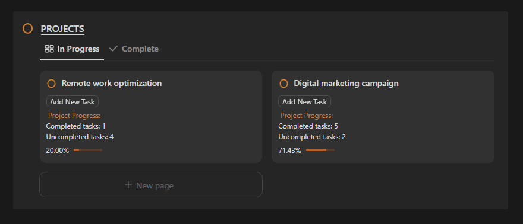Click 'Completed tasks: 5' text
Screen dimensions: 523x224
pos(308,126)
